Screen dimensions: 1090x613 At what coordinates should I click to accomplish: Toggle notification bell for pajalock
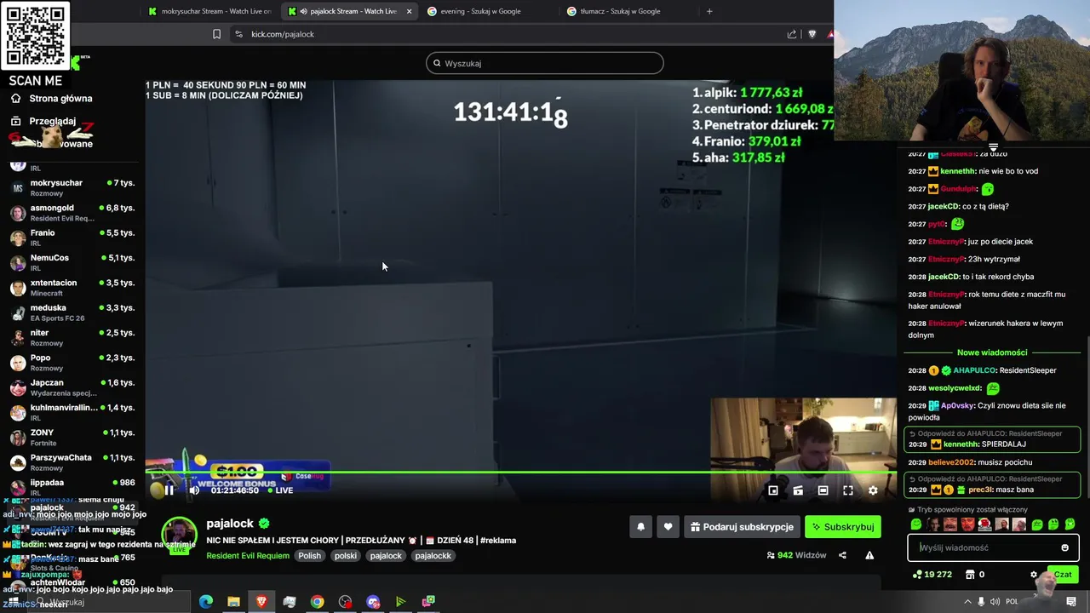641,527
